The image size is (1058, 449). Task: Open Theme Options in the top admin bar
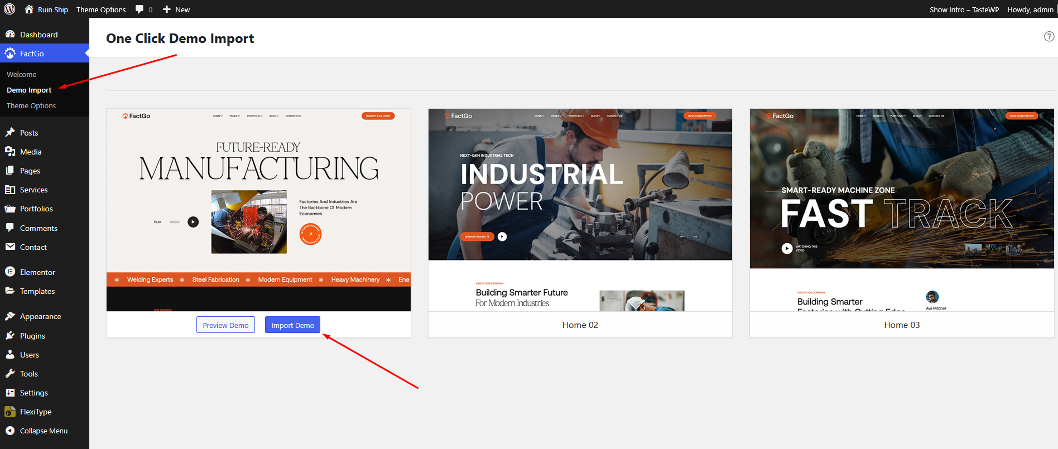(101, 9)
